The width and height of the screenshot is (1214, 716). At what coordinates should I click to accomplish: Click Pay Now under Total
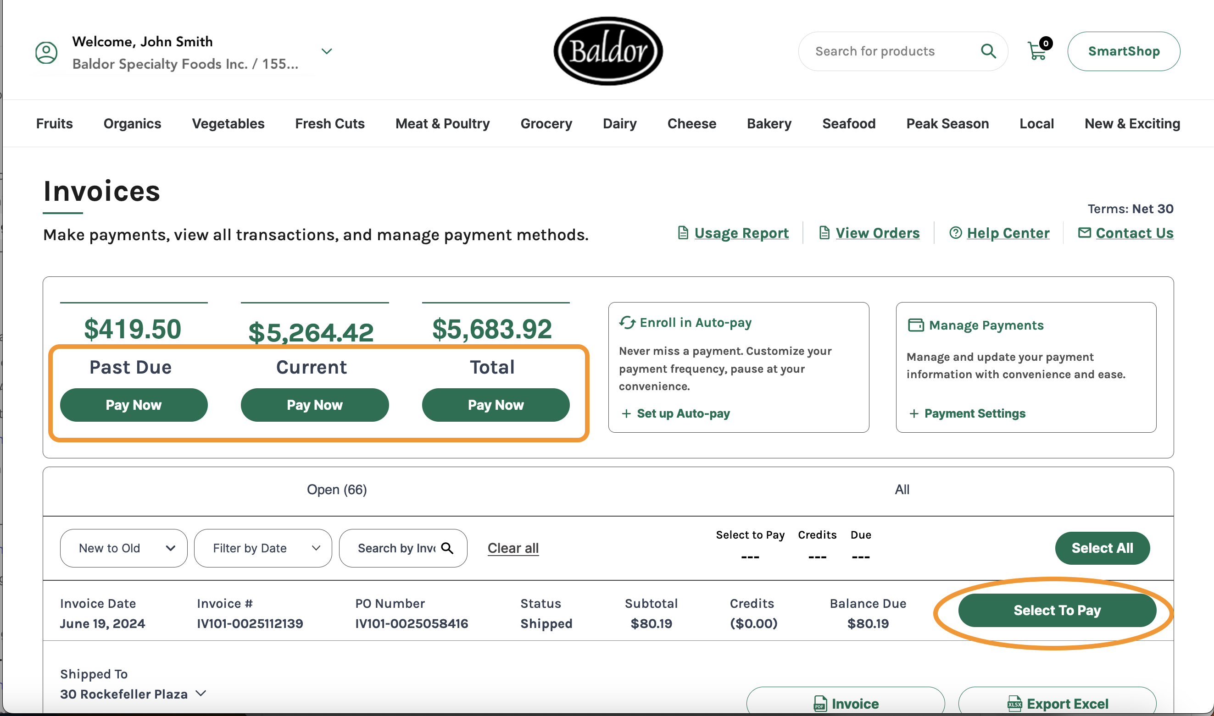[496, 405]
